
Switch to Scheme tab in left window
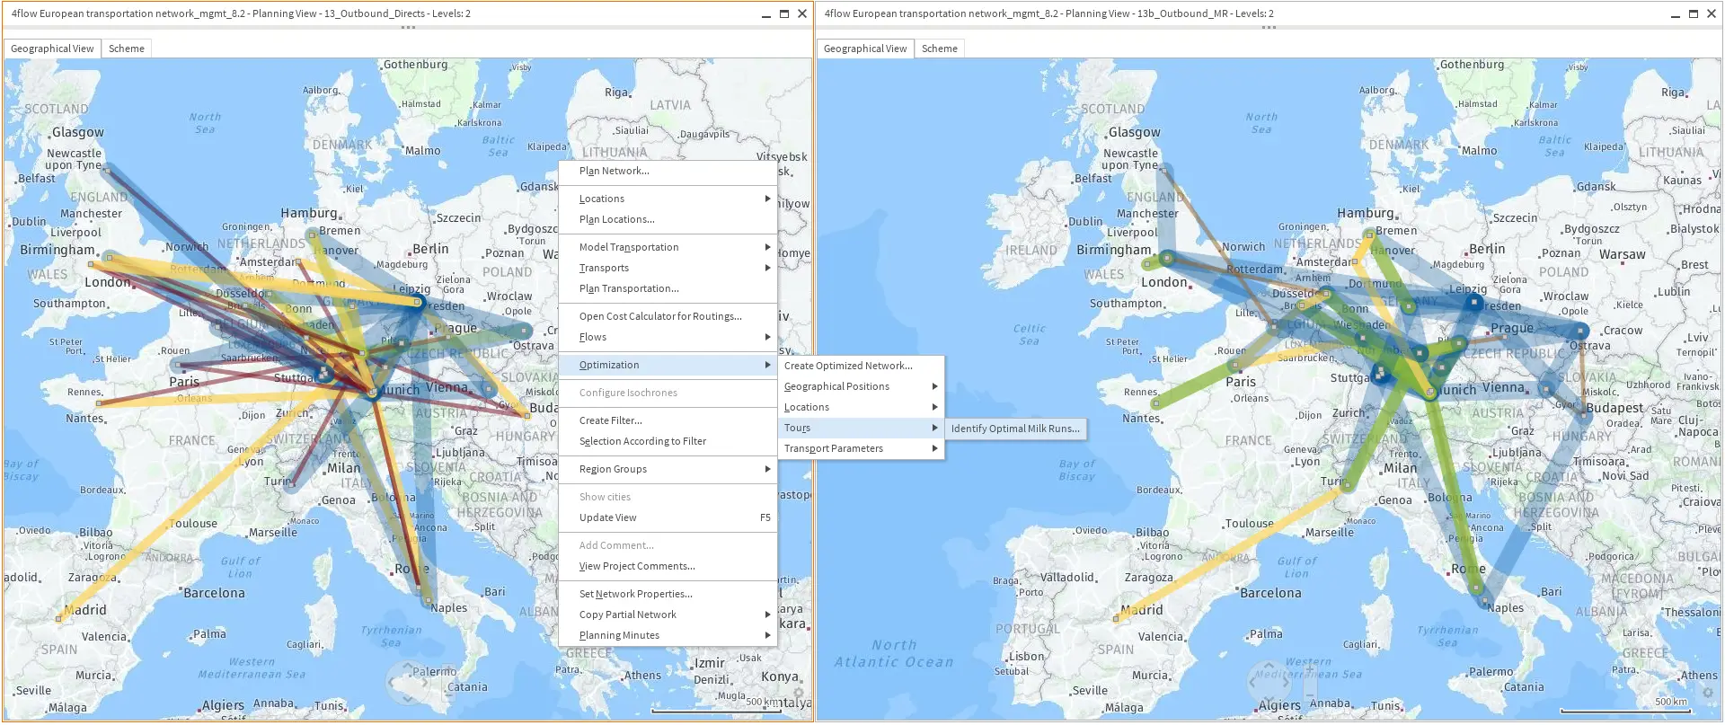(x=126, y=49)
